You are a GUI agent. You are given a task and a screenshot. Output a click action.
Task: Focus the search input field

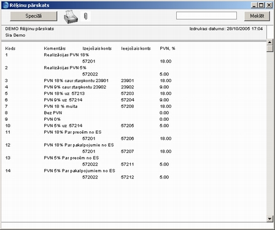[x=206, y=15]
